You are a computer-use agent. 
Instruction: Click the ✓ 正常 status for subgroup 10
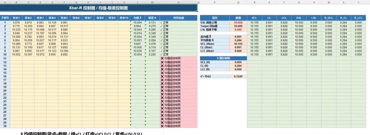point(178,54)
